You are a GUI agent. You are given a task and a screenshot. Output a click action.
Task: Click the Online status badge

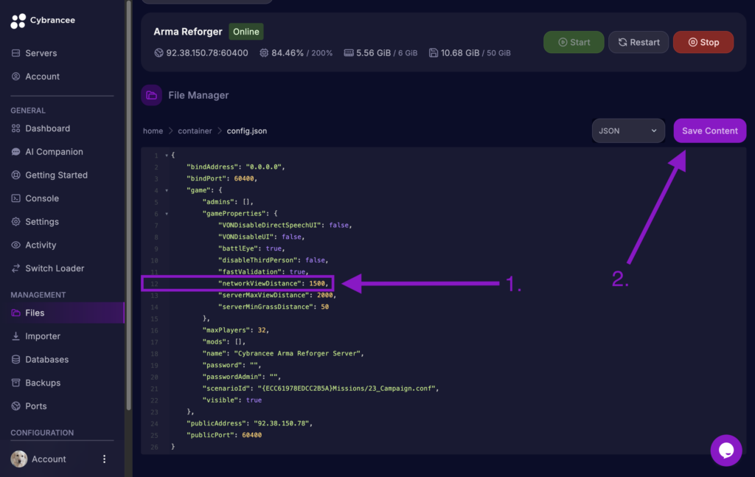click(246, 32)
